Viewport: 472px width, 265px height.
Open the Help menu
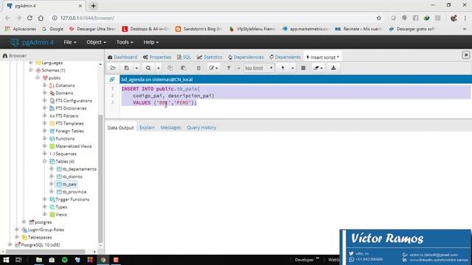(150, 43)
